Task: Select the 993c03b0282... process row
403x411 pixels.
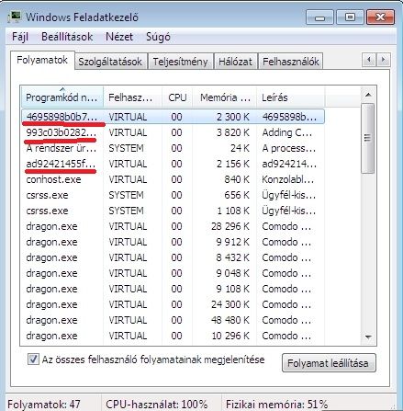Action: [x=173, y=132]
